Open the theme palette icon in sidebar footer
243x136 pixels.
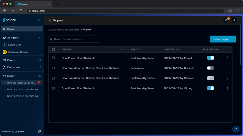coord(40,132)
